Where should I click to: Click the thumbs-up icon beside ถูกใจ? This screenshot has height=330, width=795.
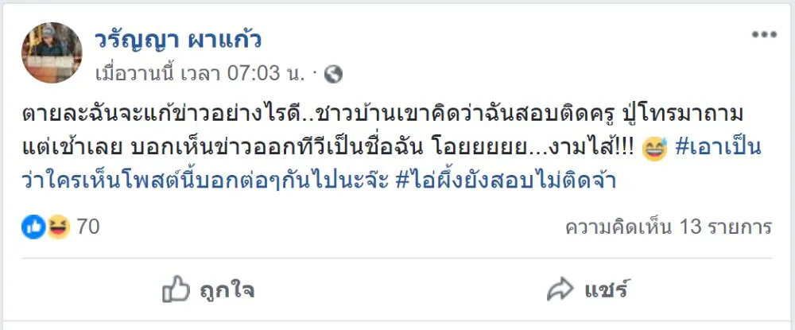(176, 288)
